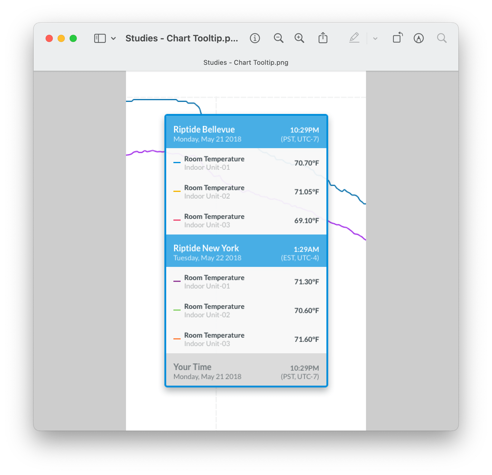Click the 71.05°F temperature value
The width and height of the screenshot is (492, 475).
pyautogui.click(x=306, y=192)
